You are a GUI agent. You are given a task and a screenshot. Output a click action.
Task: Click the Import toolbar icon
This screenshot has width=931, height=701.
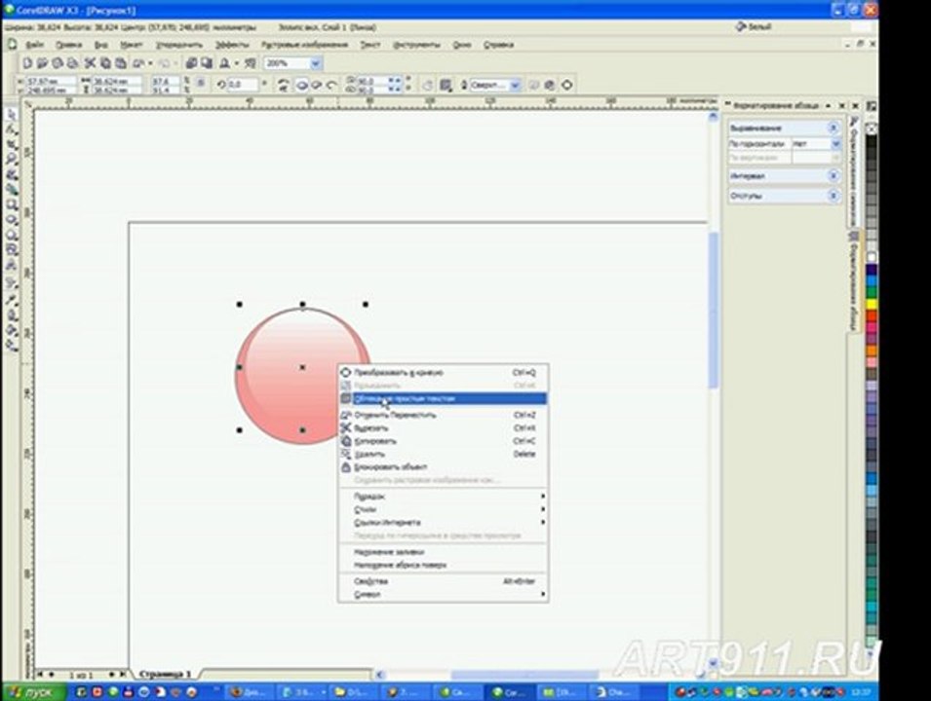tap(191, 63)
